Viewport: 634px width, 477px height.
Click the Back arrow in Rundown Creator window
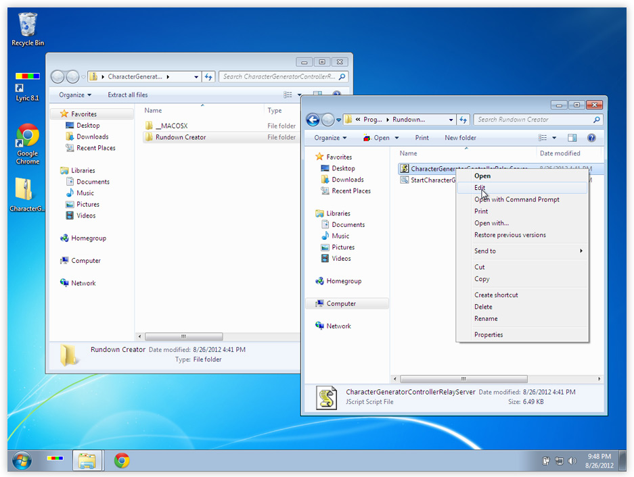point(313,120)
